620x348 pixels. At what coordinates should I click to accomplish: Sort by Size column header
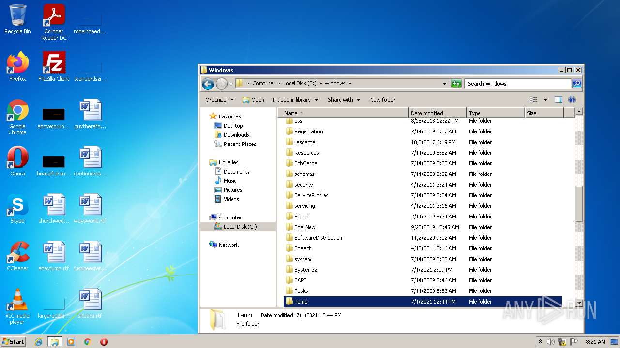tap(544, 113)
